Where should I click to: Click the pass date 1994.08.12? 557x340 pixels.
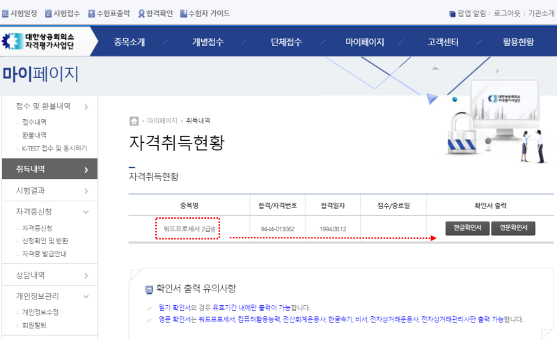pos(333,229)
